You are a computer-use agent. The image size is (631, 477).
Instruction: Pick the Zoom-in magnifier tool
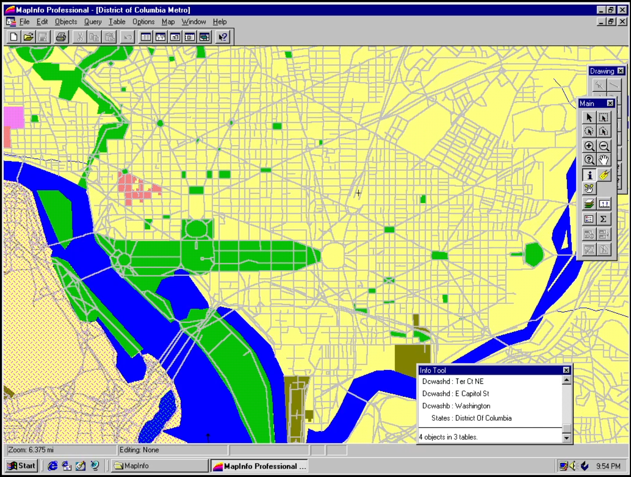point(589,146)
